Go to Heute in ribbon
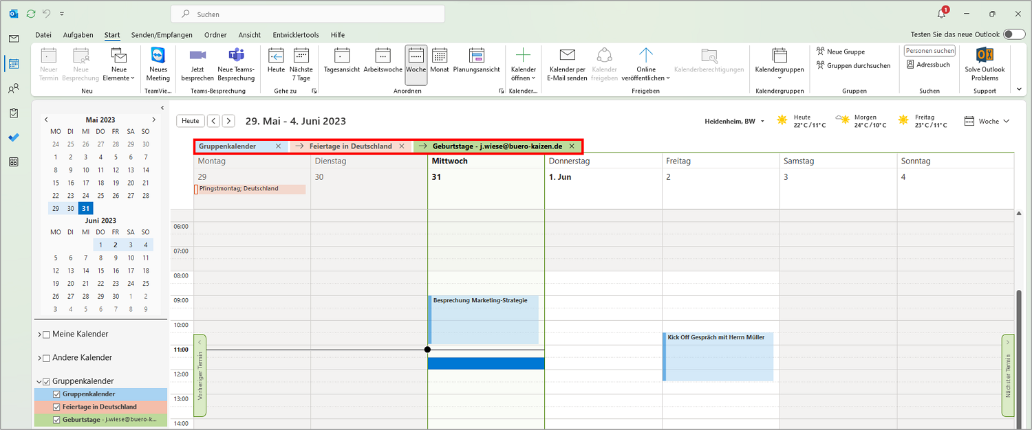The image size is (1032, 430). pyautogui.click(x=276, y=61)
